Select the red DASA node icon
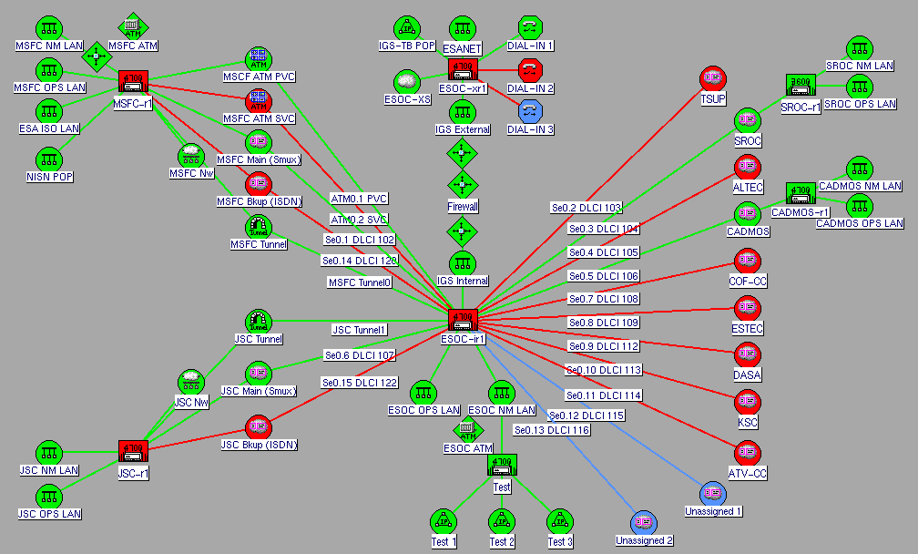 click(748, 354)
